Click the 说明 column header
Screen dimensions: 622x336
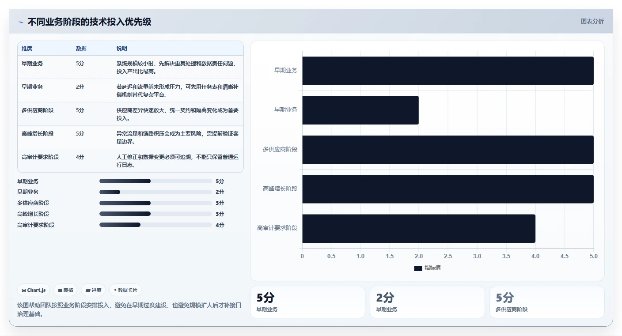point(122,49)
